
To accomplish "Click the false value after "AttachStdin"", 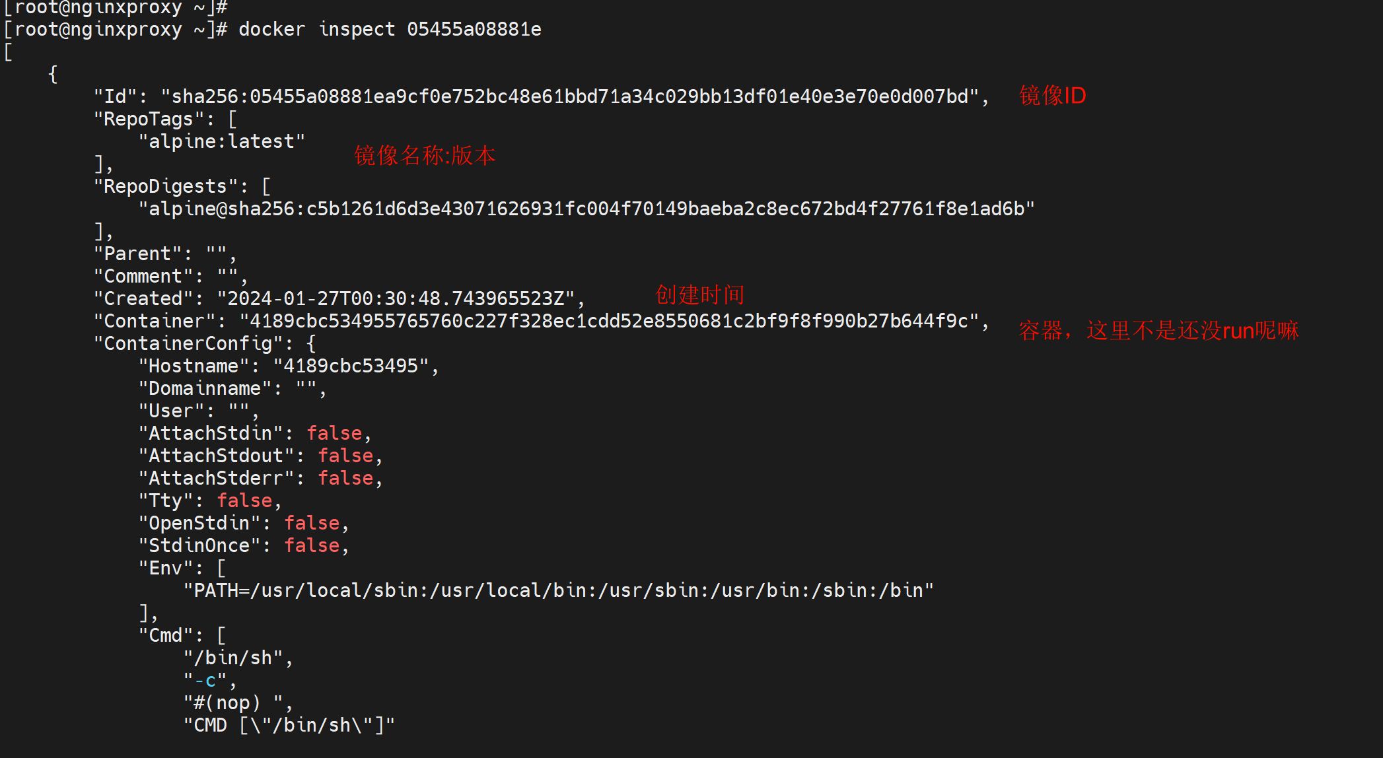I will [x=334, y=434].
